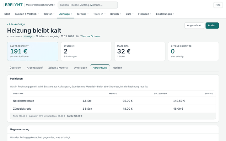Screen dimensions: 226x141
Task: Open customer Thomas Ortmann link
Action: 91,36
